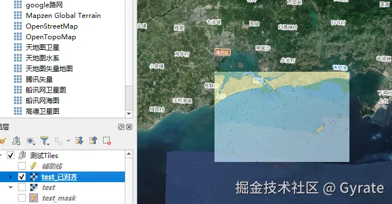Select the 船讯网卫星图 entry

point(46,90)
